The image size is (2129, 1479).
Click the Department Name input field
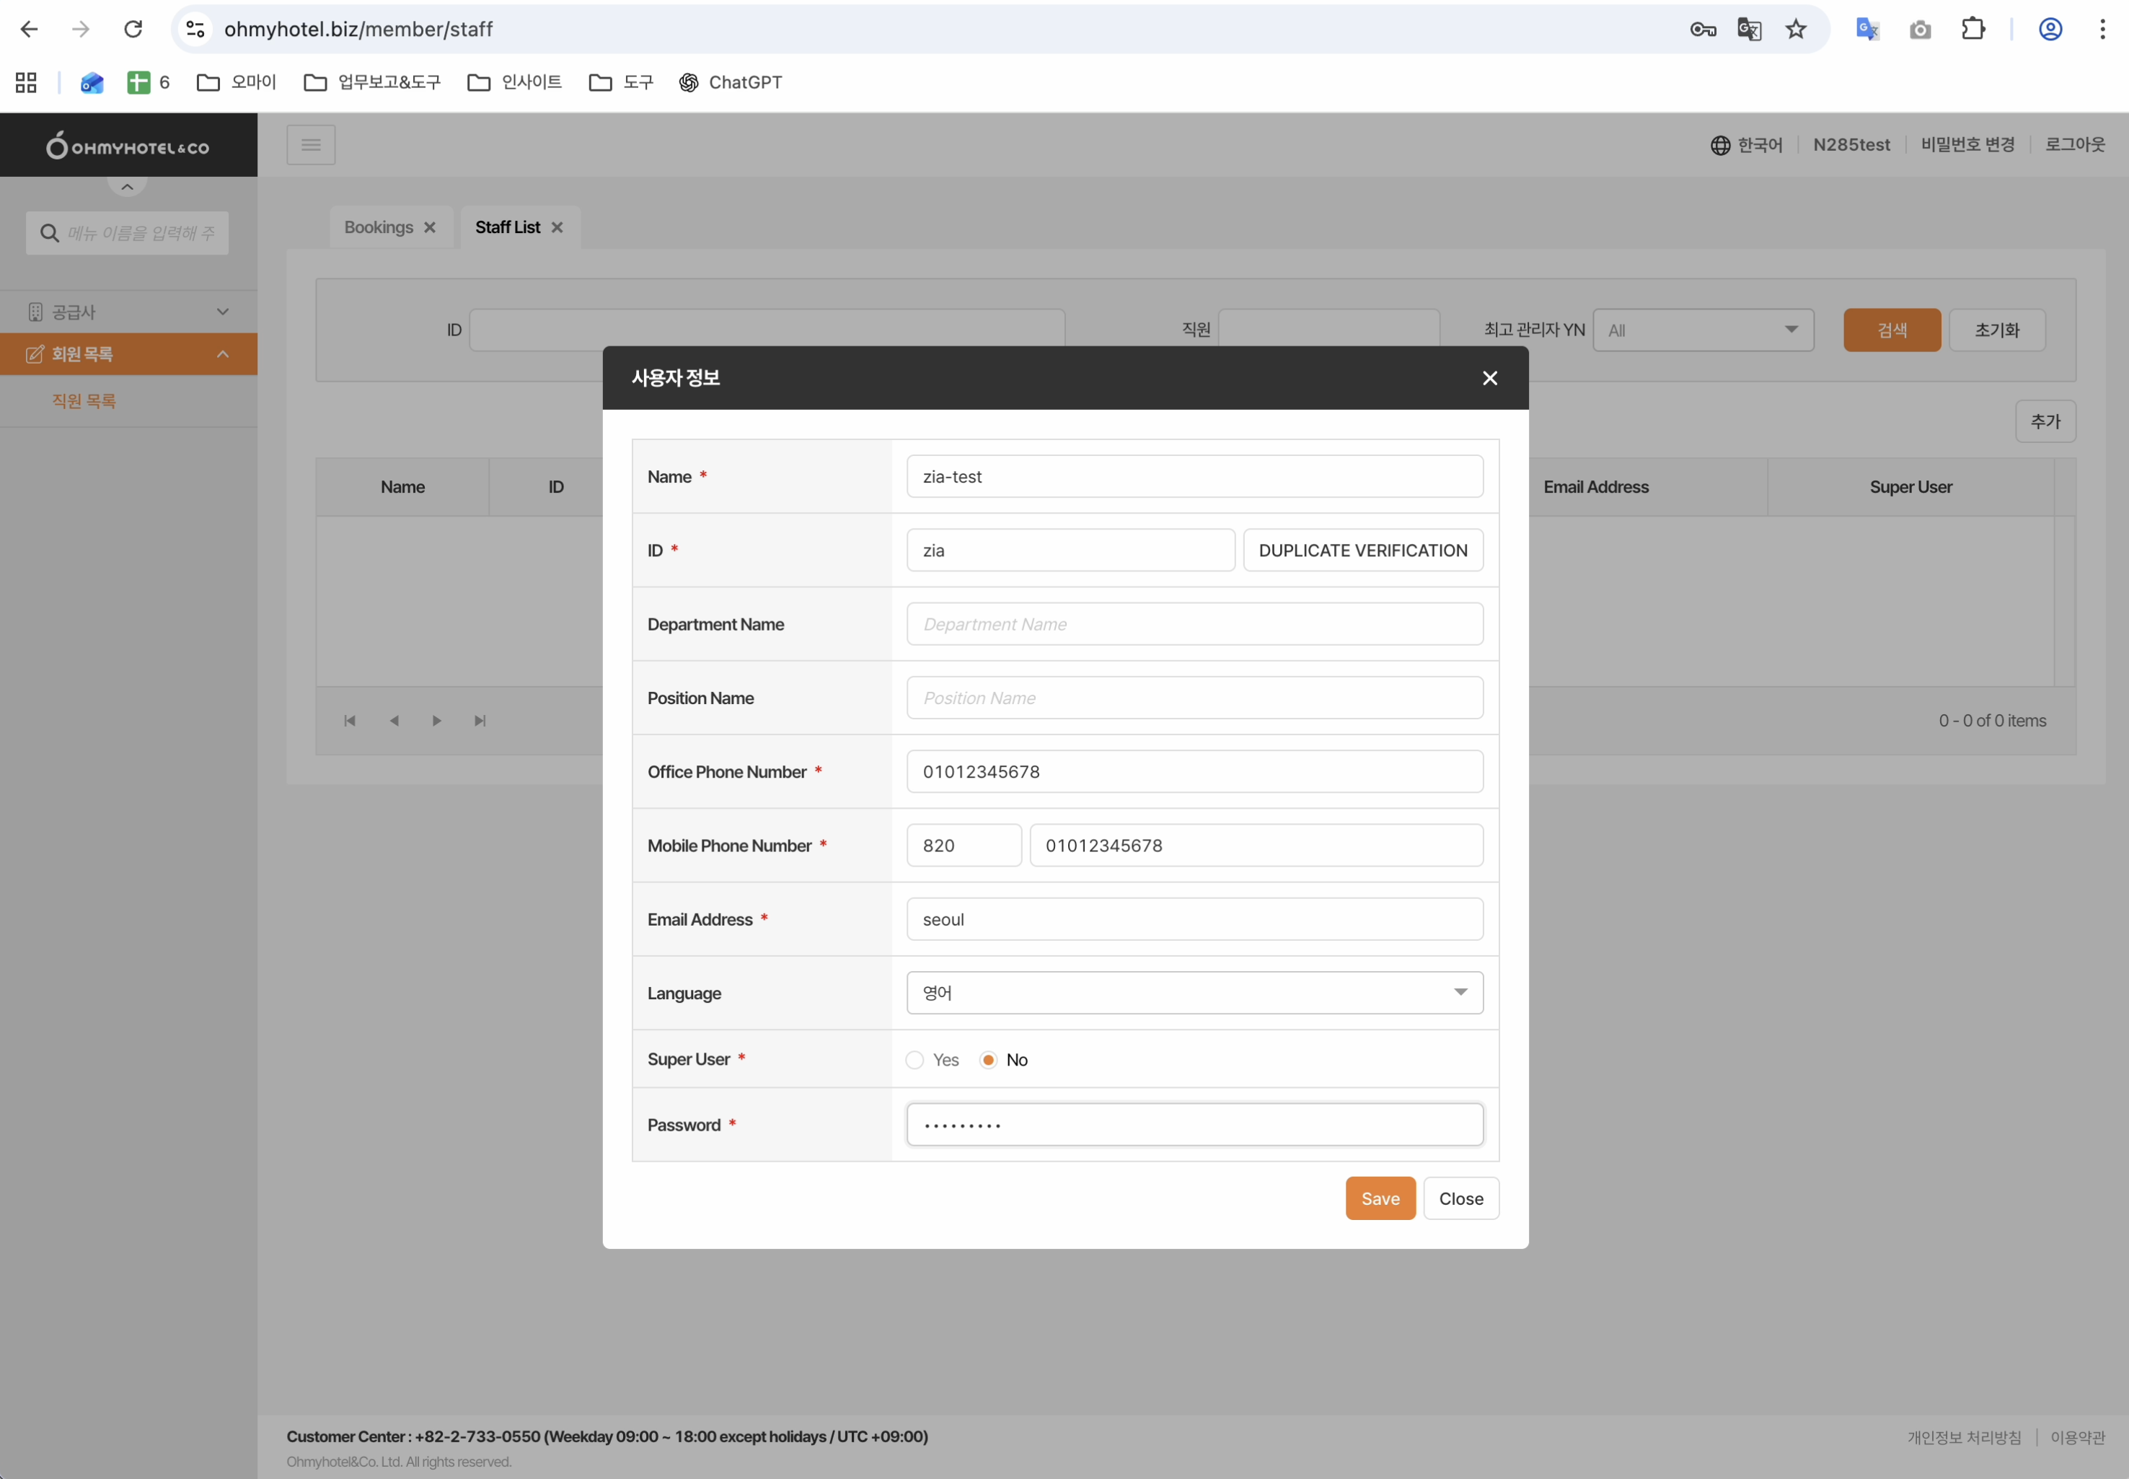pyautogui.click(x=1194, y=625)
